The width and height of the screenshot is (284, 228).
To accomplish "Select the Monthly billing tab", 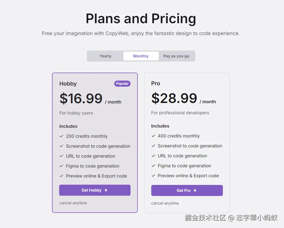I will [x=141, y=56].
